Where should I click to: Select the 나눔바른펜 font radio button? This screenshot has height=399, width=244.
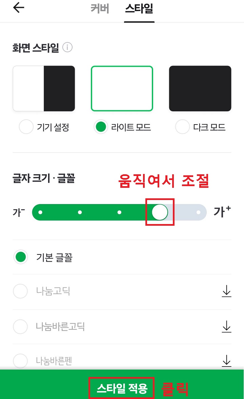[20, 361]
